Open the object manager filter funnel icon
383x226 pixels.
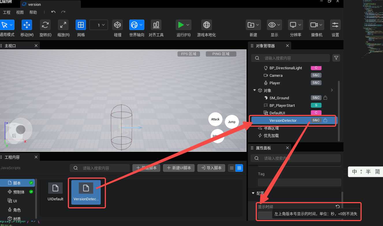click(x=336, y=58)
